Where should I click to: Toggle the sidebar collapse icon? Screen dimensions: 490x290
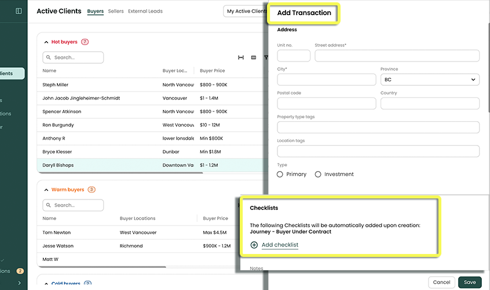19,11
